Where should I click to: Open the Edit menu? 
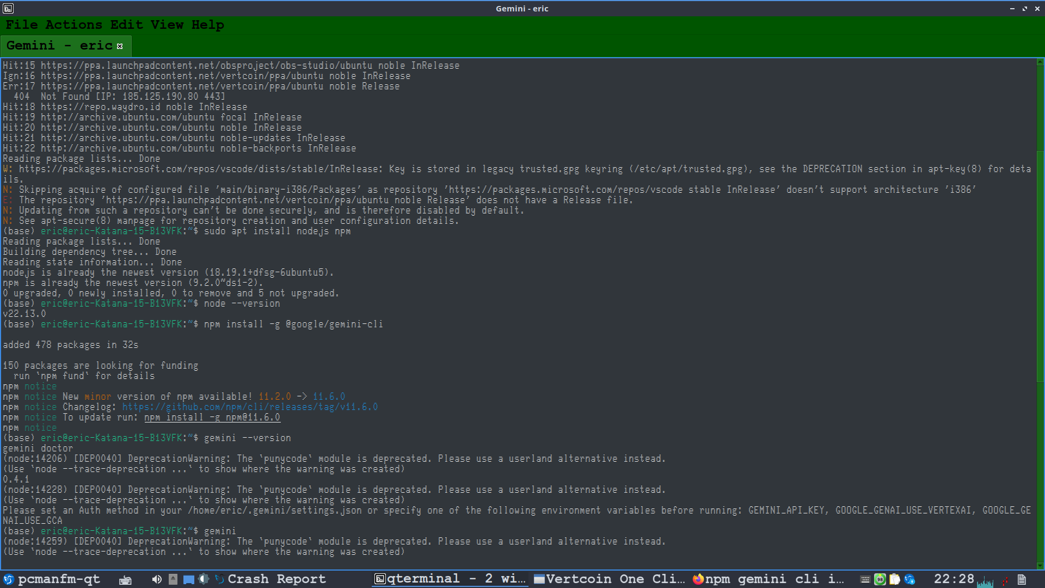tap(126, 25)
